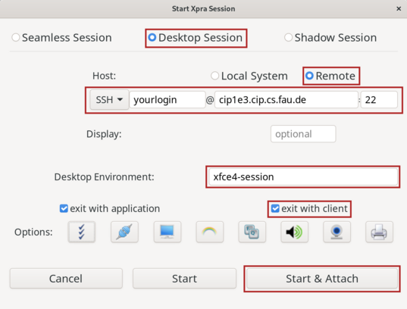Close the Start Xpra Session dialog
Image resolution: width=407 pixels, height=309 pixels.
(x=399, y=9)
